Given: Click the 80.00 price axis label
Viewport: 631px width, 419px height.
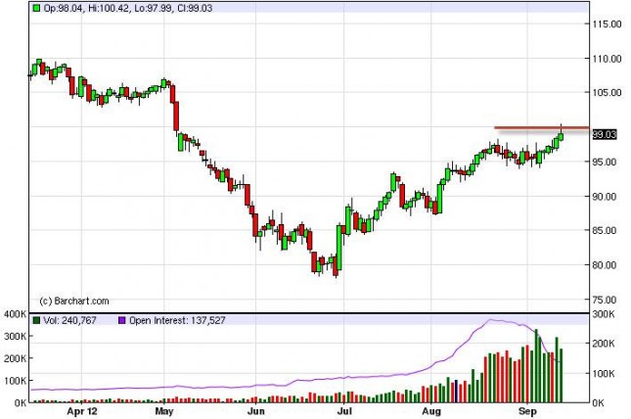Looking at the screenshot, I should coord(605,265).
